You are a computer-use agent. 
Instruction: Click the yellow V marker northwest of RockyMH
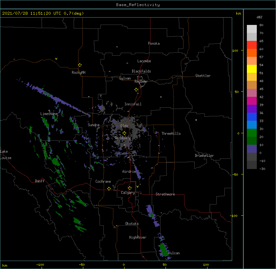[56, 59]
